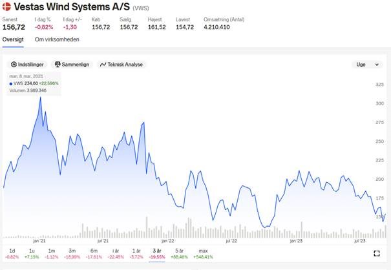The width and height of the screenshot is (391, 270).
Task: Click the I dag +/- value -1,30
Action: pyautogui.click(x=70, y=27)
